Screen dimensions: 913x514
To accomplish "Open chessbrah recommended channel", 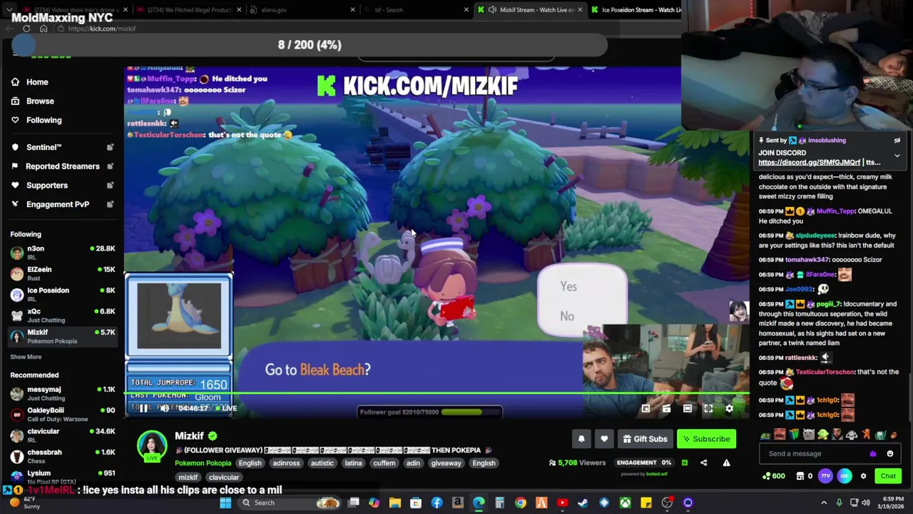I will [x=63, y=455].
